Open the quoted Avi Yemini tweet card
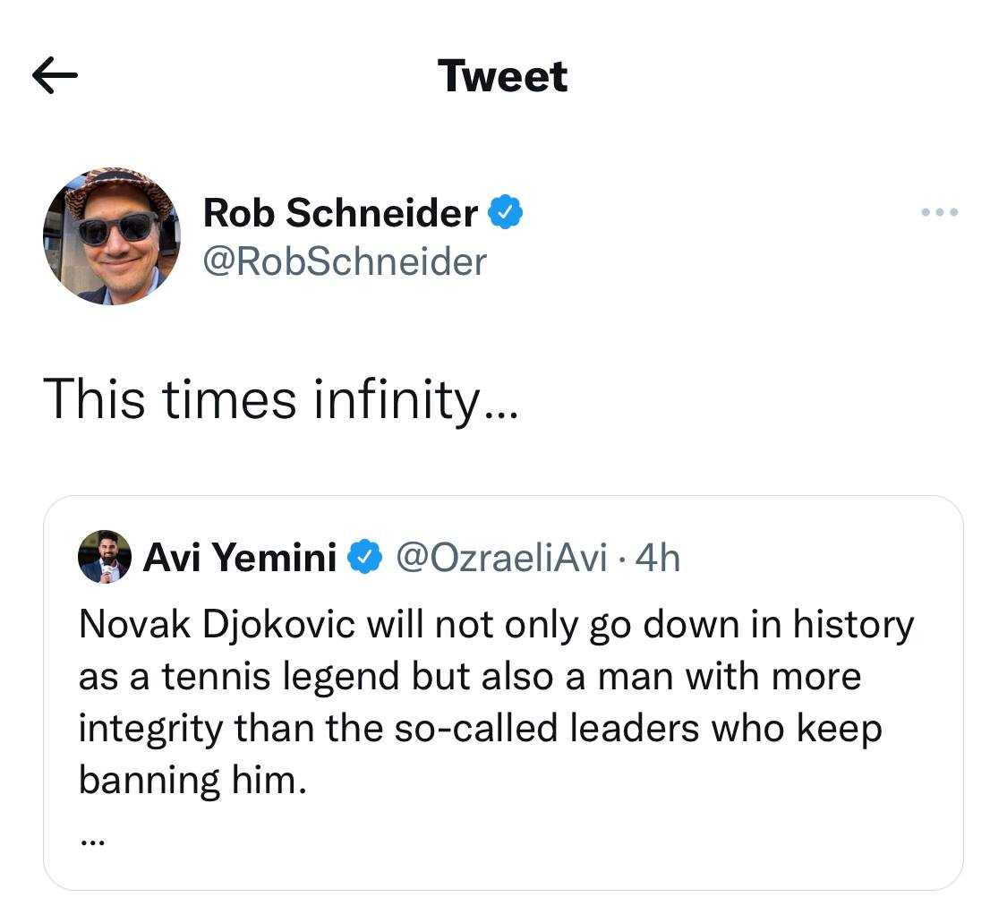The width and height of the screenshot is (1007, 923). (504, 689)
